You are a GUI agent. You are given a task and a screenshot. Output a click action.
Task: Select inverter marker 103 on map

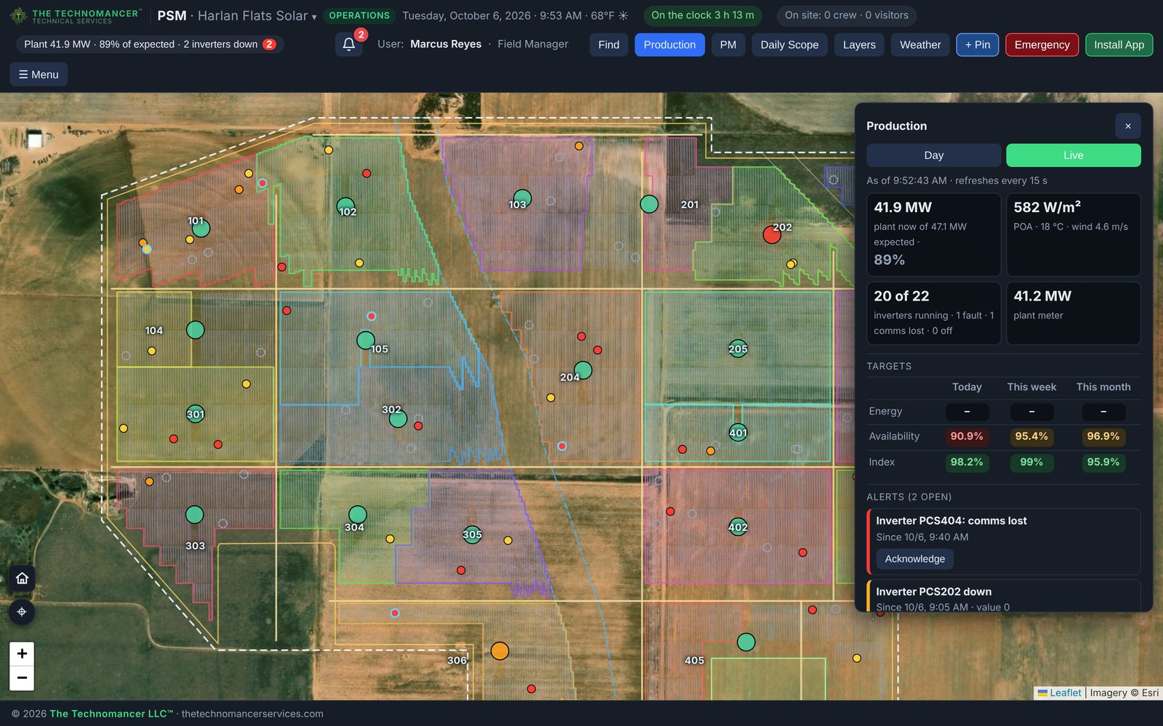(523, 197)
